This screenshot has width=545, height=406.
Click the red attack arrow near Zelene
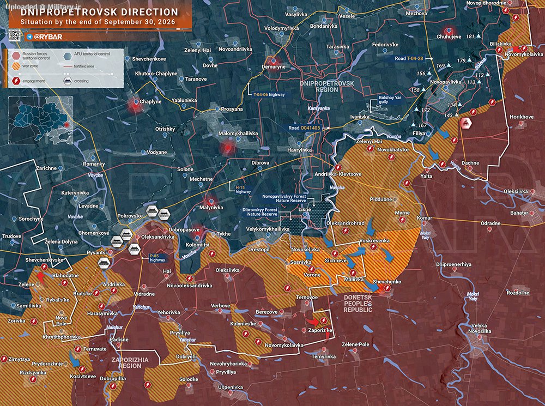(x=41, y=278)
